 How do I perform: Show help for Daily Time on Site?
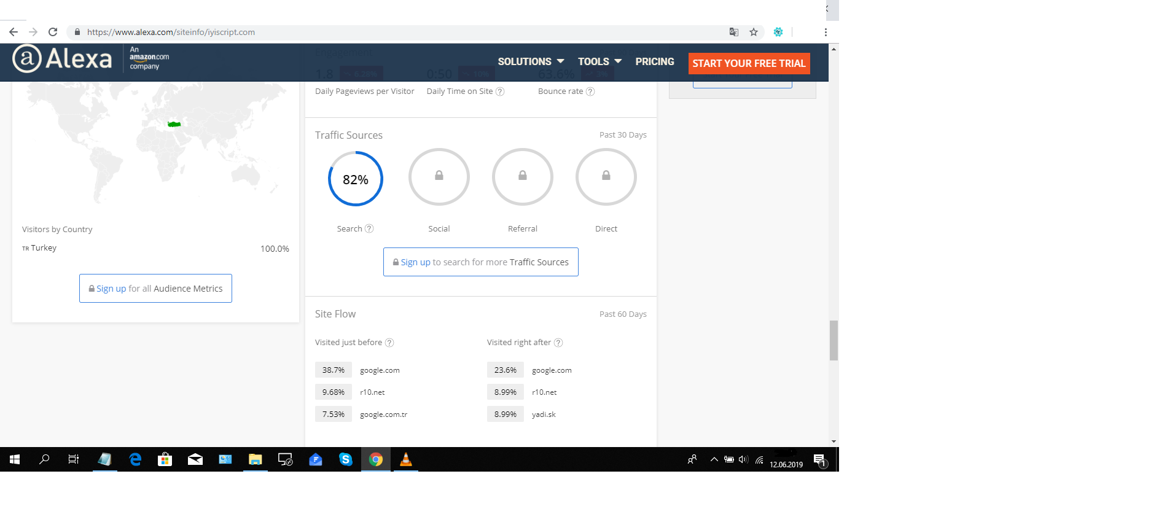(500, 91)
